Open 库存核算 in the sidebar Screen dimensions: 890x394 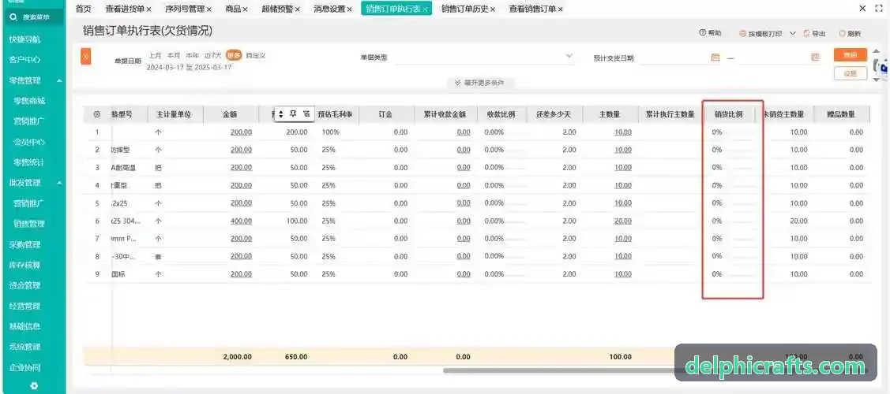point(25,265)
